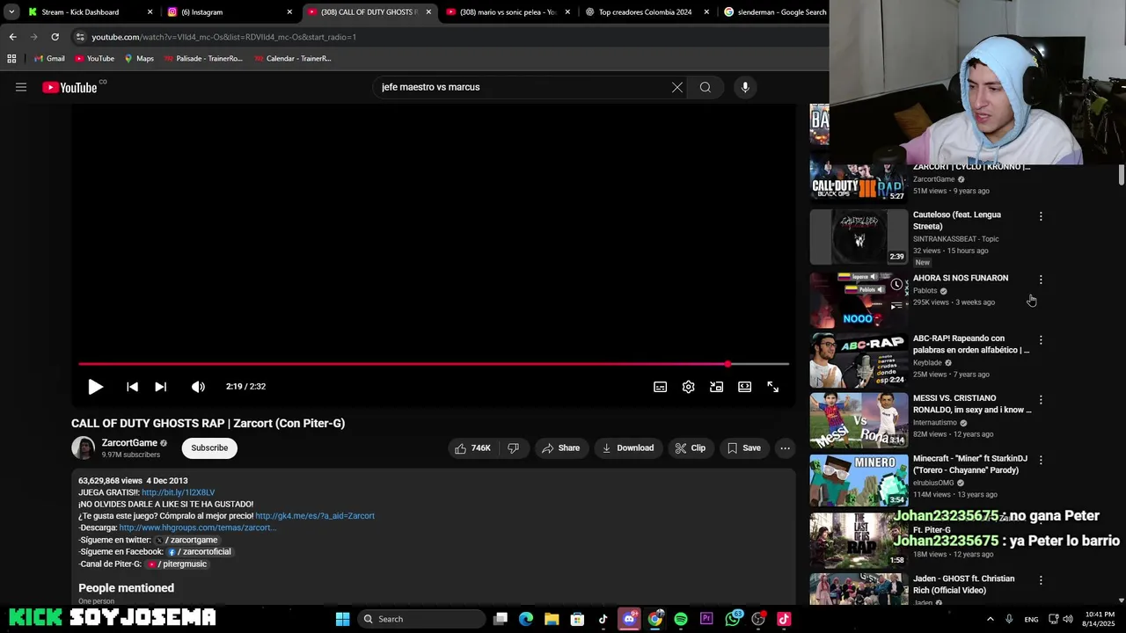
Task: Add AHORA SI NOS FUNARON to Watch later
Action: point(896,284)
